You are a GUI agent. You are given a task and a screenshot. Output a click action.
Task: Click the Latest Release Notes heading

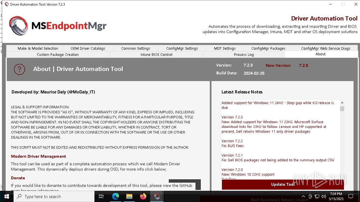coord(242,92)
